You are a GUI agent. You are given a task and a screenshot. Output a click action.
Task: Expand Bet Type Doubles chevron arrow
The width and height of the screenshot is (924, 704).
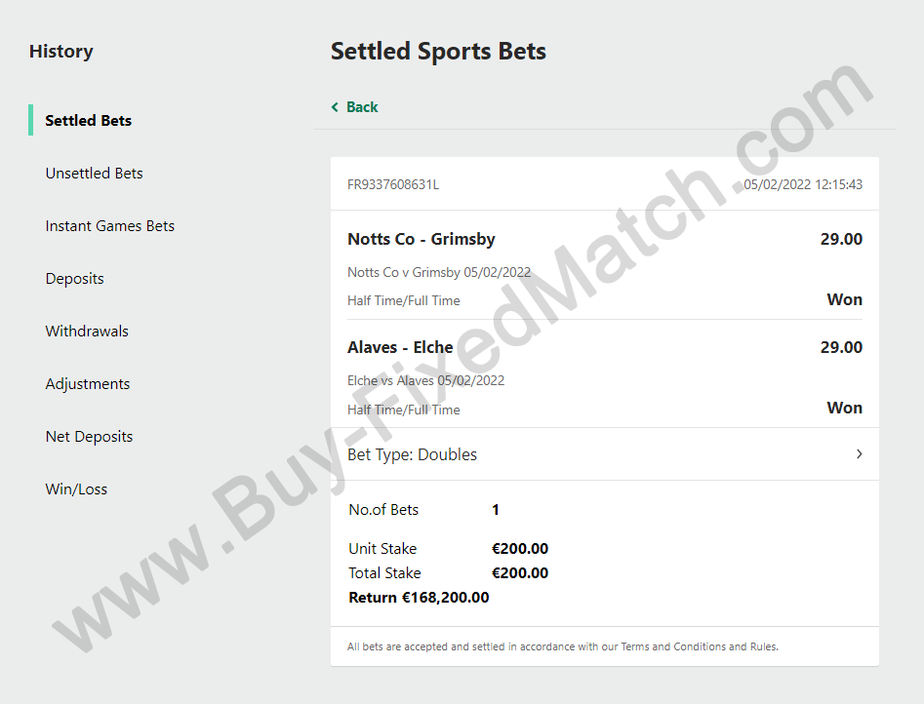860,453
